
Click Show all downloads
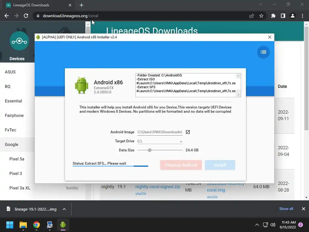pyautogui.click(x=286, y=209)
